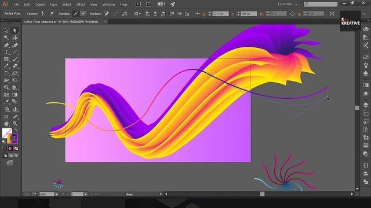Select the Shape Builder tool
This screenshot has width=371, height=208.
[6, 87]
